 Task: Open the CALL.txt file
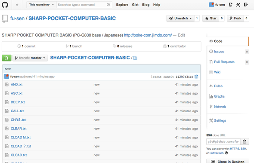pos(17,111)
